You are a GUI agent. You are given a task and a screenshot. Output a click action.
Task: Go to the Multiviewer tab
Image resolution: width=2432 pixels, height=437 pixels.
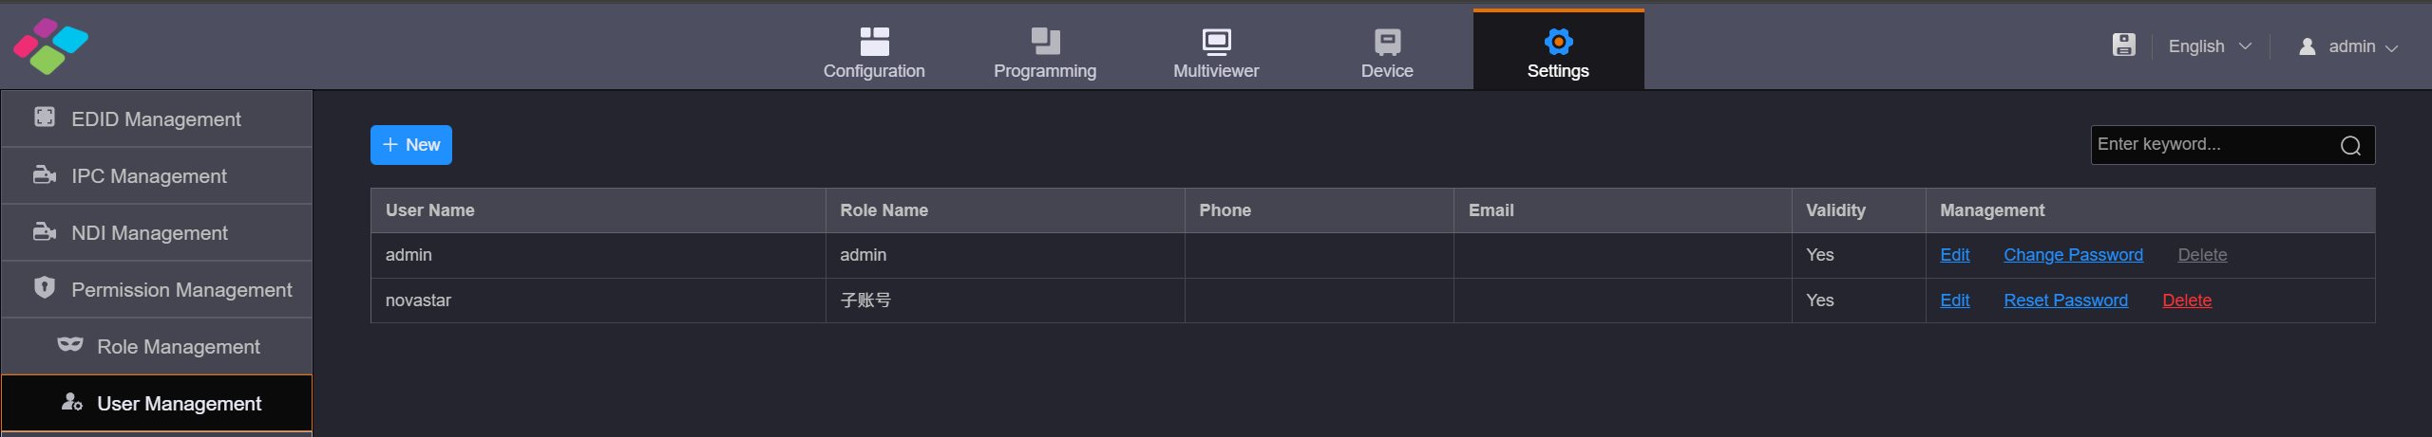(x=1216, y=52)
